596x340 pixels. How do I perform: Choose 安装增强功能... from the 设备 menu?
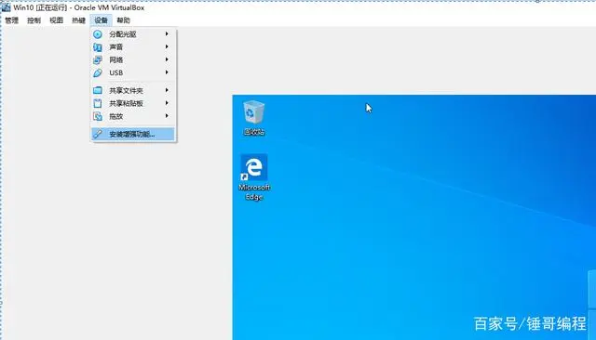click(133, 134)
